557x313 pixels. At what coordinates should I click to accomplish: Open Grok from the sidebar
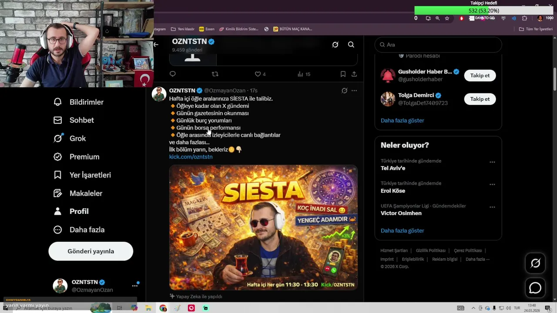[70, 139]
